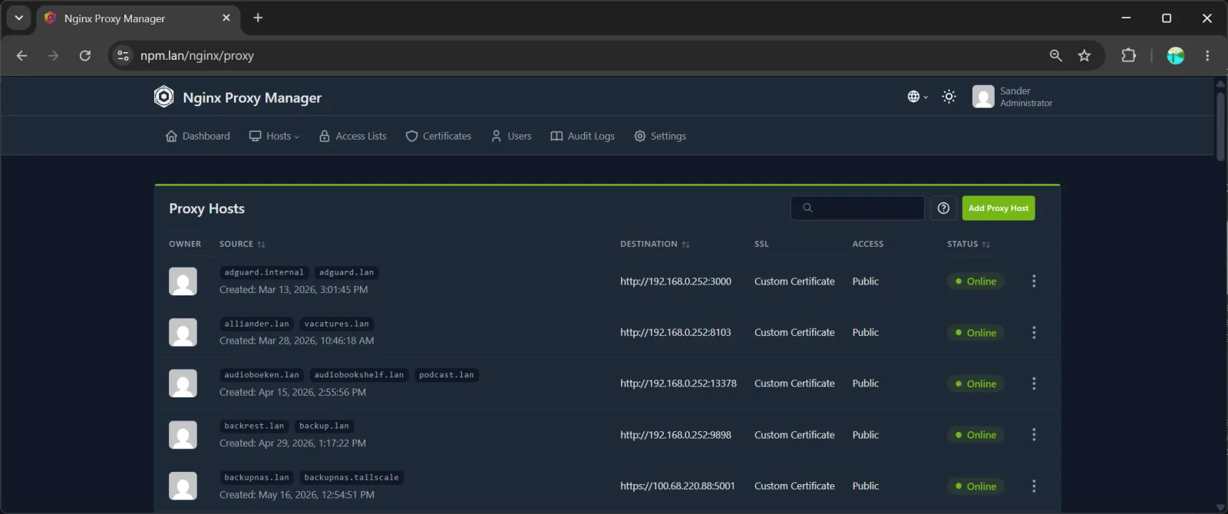This screenshot has height=514, width=1228.
Task: Click site information icon in address bar
Action: 123,55
